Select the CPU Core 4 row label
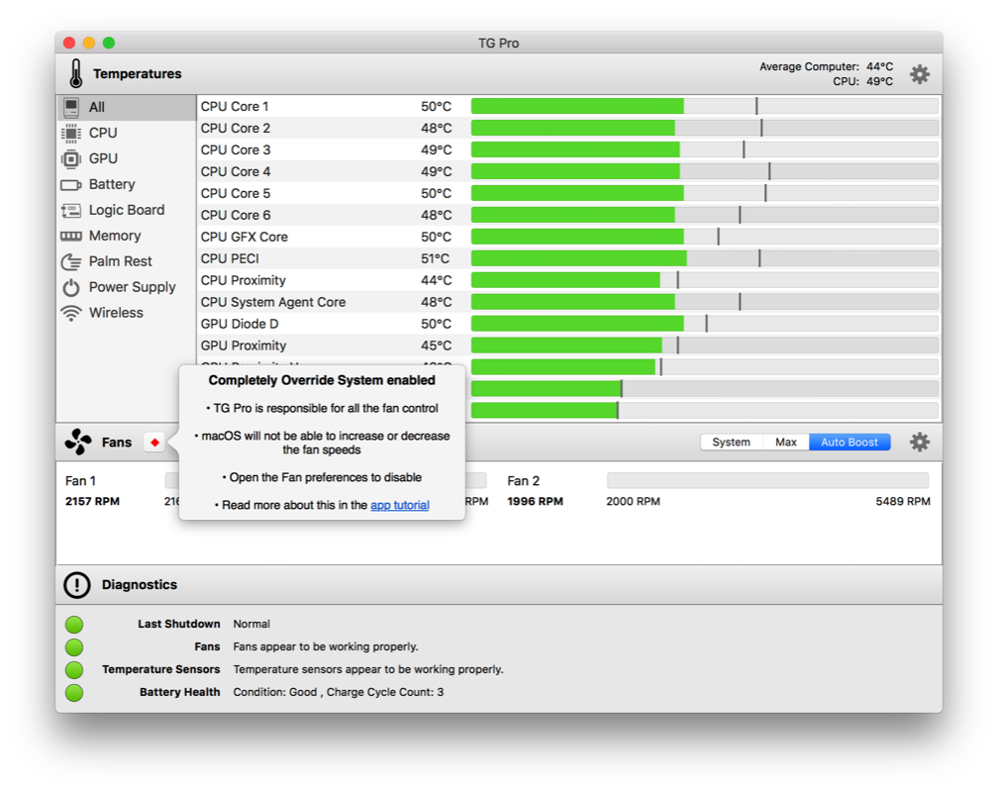998x792 pixels. (x=235, y=171)
